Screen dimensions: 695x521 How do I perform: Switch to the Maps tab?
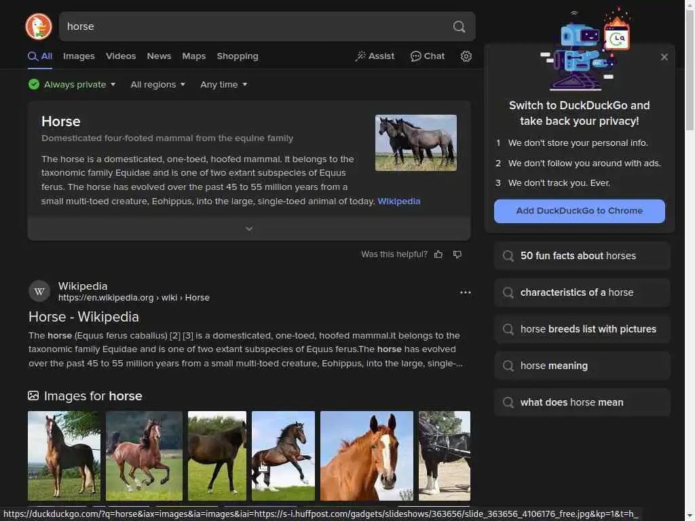click(193, 56)
